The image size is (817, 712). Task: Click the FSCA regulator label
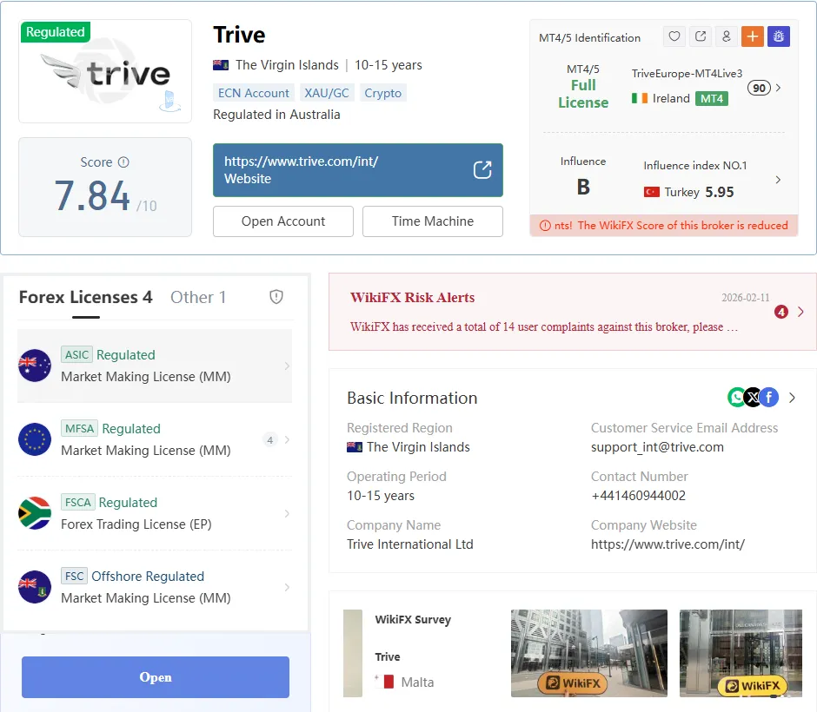(78, 502)
